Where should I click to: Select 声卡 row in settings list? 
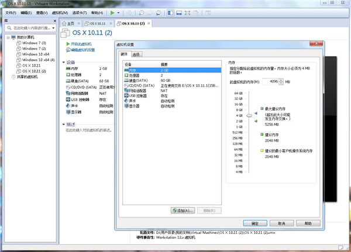pyautogui.click(x=172, y=101)
